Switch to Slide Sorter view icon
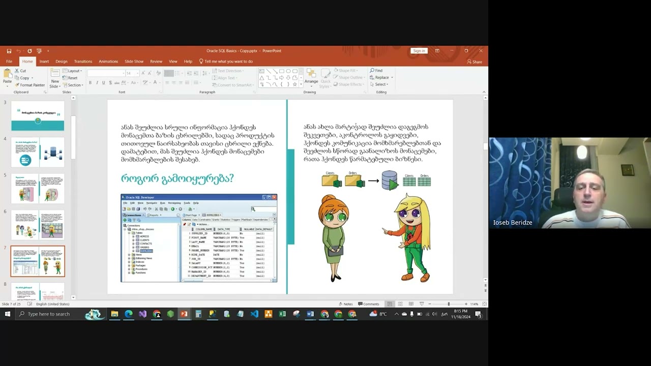The width and height of the screenshot is (651, 366). [x=400, y=304]
